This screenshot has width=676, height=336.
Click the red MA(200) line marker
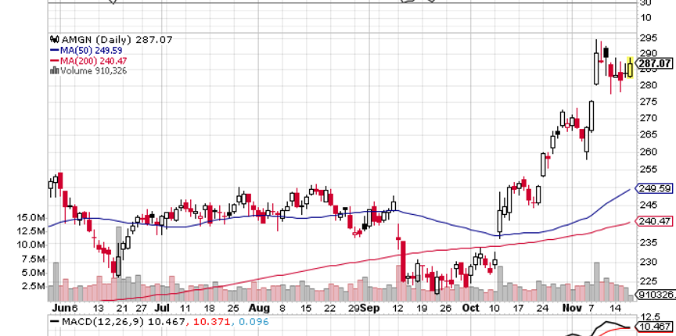click(x=54, y=60)
